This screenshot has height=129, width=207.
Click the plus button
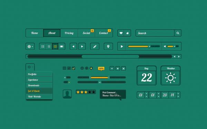118,68
